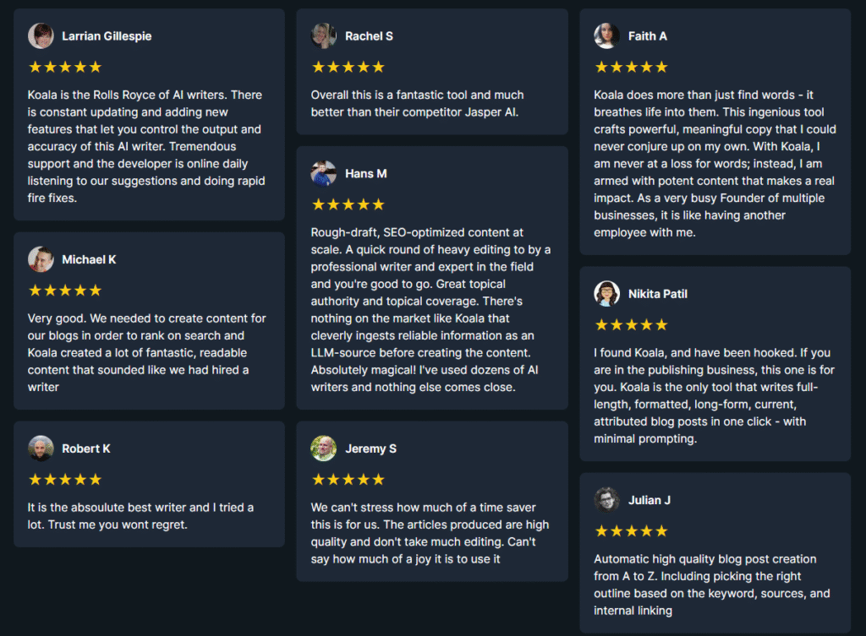Click Nikita Patil's cartoon avatar
This screenshot has width=866, height=636.
(607, 293)
